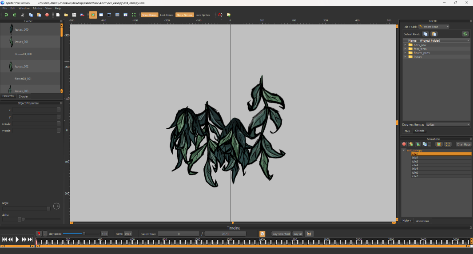Expand the flower_parts folder in Palette
The width and height of the screenshot is (473, 254).
(x=405, y=53)
